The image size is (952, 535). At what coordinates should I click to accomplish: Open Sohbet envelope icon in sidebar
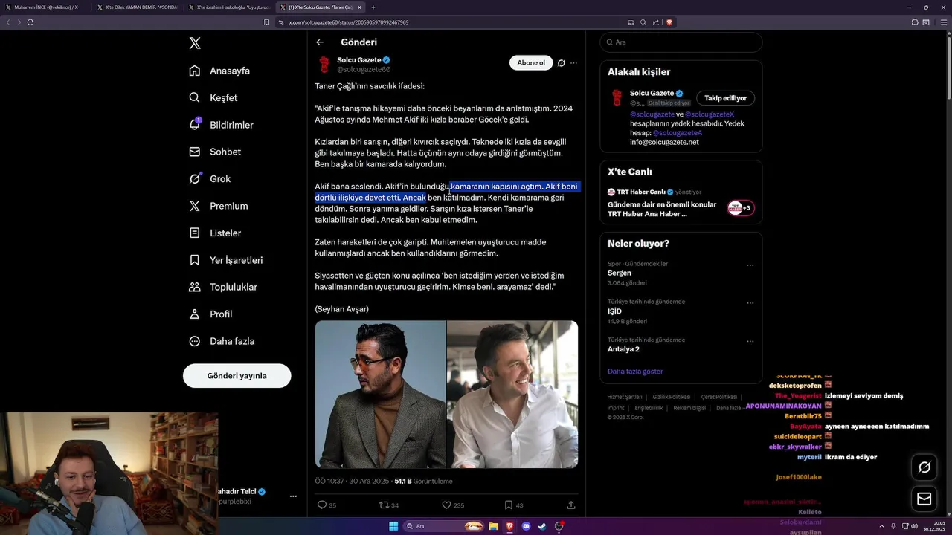click(194, 152)
